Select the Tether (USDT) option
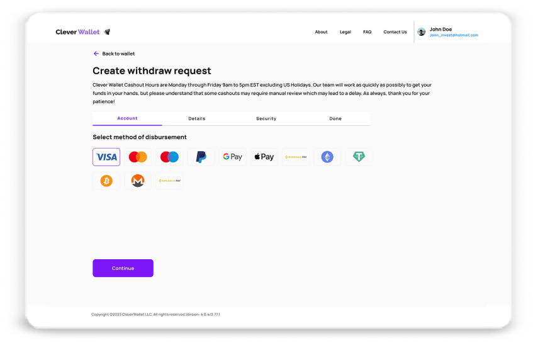533x343 pixels. 359,157
